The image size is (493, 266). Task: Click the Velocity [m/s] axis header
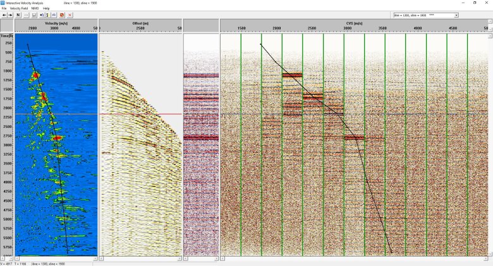(x=56, y=23)
